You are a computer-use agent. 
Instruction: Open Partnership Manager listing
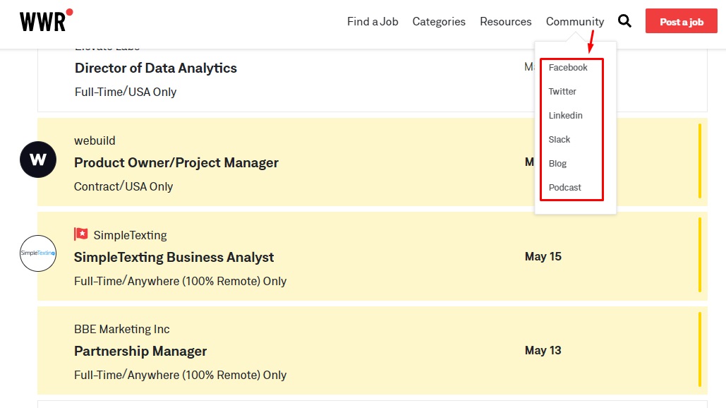pyautogui.click(x=140, y=352)
